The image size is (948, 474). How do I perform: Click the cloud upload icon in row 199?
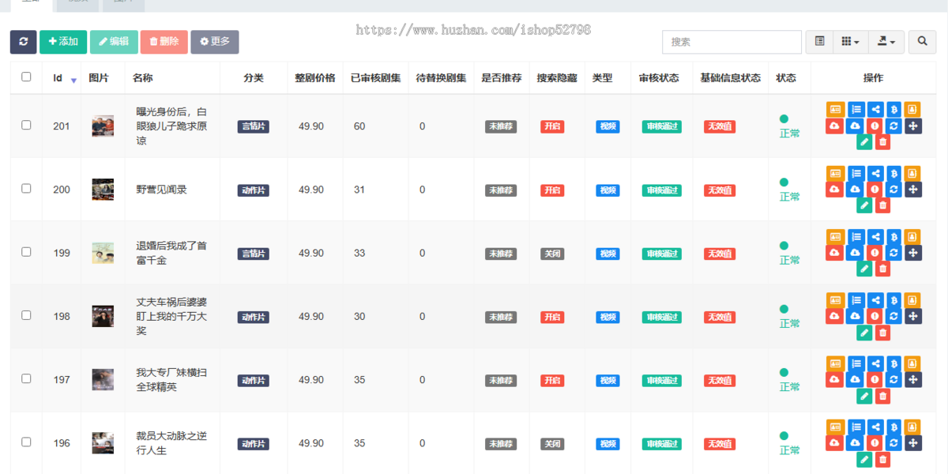[835, 252]
